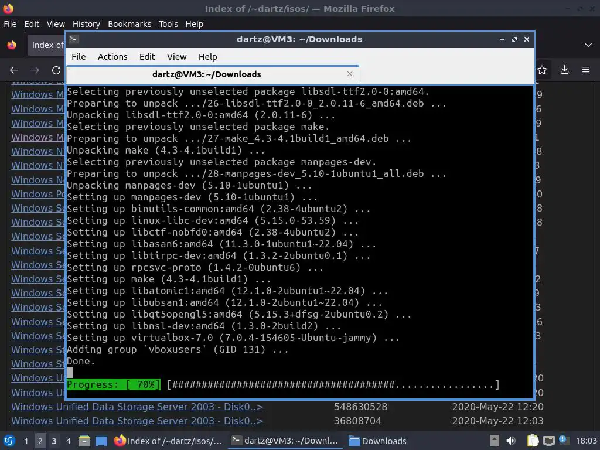Image resolution: width=600 pixels, height=450 pixels.
Task: Click the 'Unpacking make (4.3-4.1build1)' line
Action: (166, 150)
